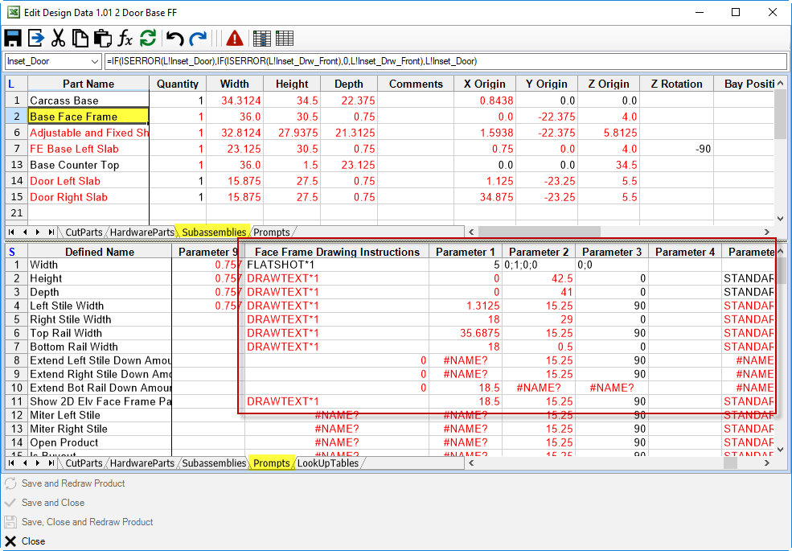Click the Redo blue arrow icon

198,39
